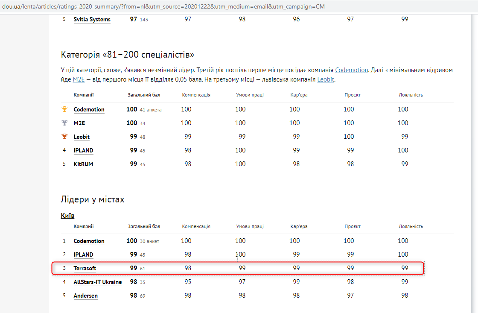Open the Codemotion link in the paragraph text
478x313 pixels.
pos(352,70)
